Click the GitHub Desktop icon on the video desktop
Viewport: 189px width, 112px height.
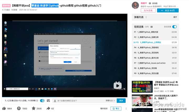tap(6, 63)
